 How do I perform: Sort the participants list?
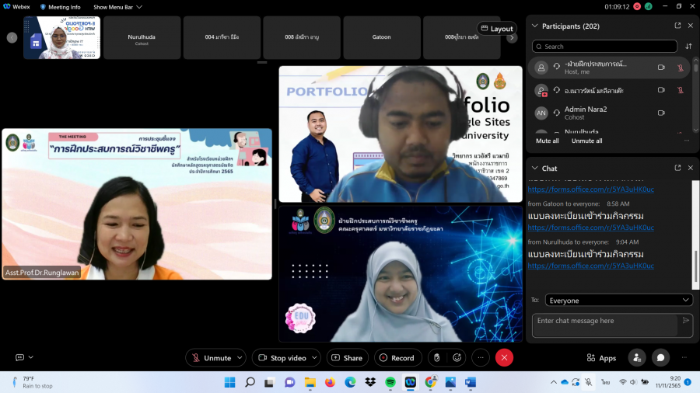click(688, 47)
